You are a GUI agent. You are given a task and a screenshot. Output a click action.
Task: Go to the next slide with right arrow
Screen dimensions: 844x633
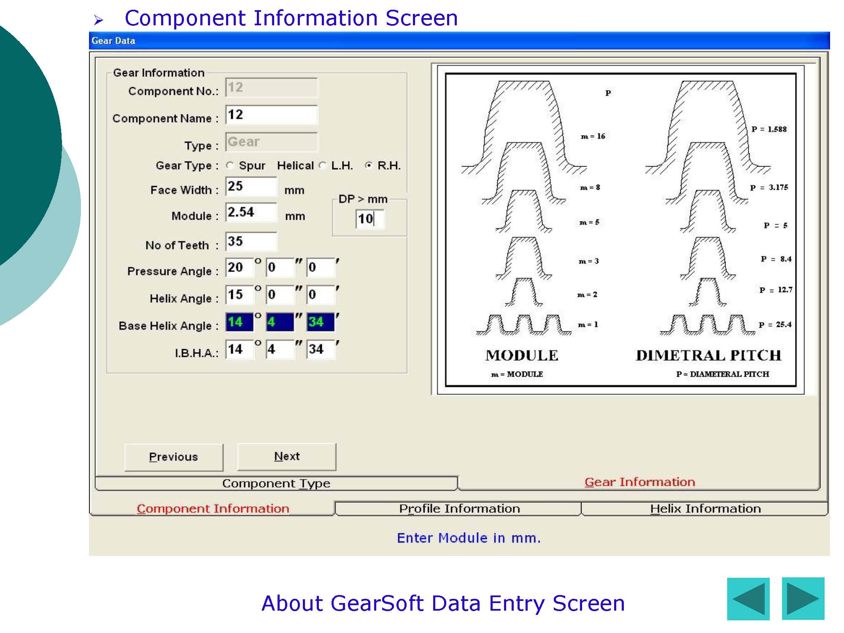803,598
